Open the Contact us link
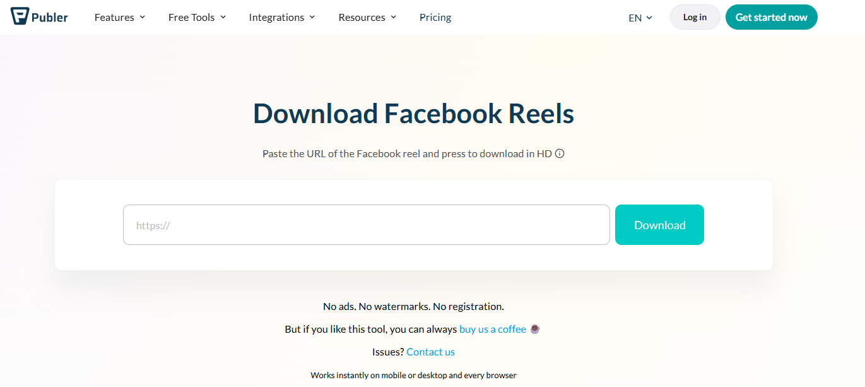 [x=430, y=352]
